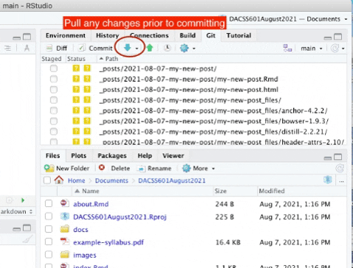Image resolution: width=353 pixels, height=268 pixels.
Task: Click the Home icon in breadcrumb
Action: (59, 180)
